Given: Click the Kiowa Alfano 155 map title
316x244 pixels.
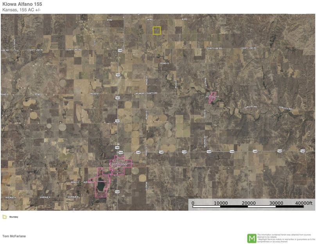Looking at the screenshot, I should (22, 4).
